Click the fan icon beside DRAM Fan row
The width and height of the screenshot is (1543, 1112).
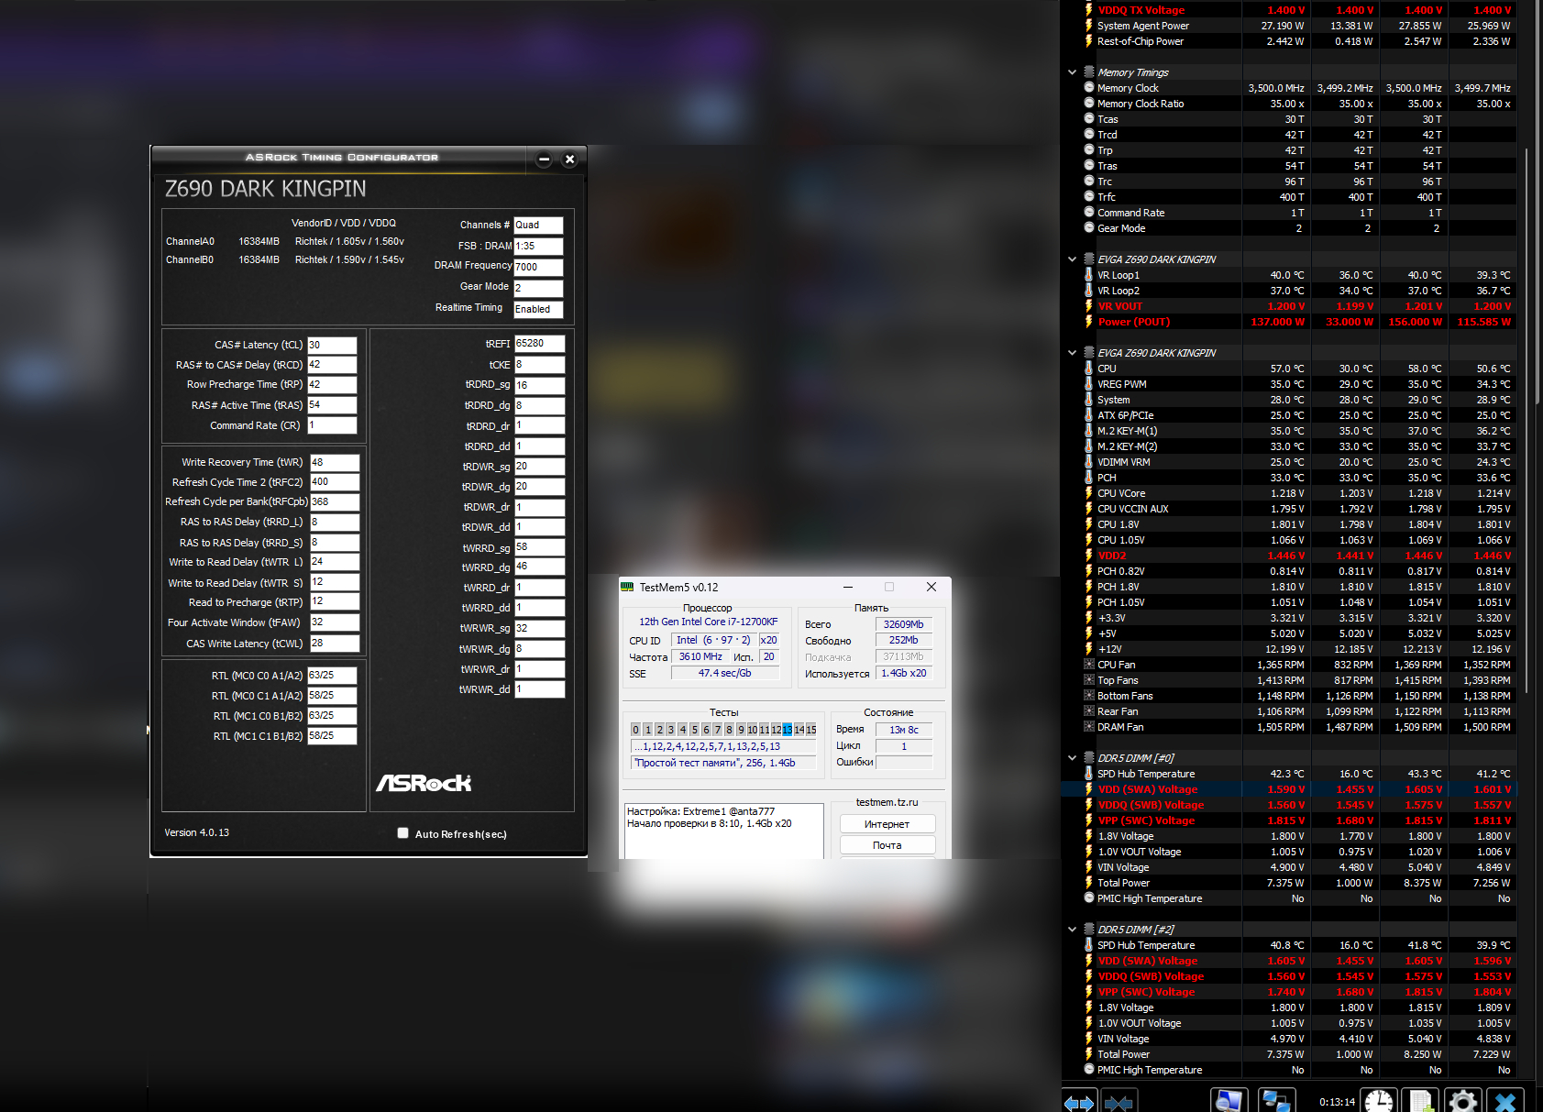[1089, 727]
